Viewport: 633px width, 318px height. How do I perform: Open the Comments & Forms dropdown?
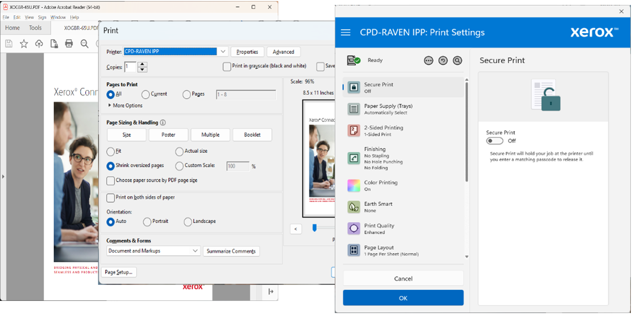pos(153,251)
